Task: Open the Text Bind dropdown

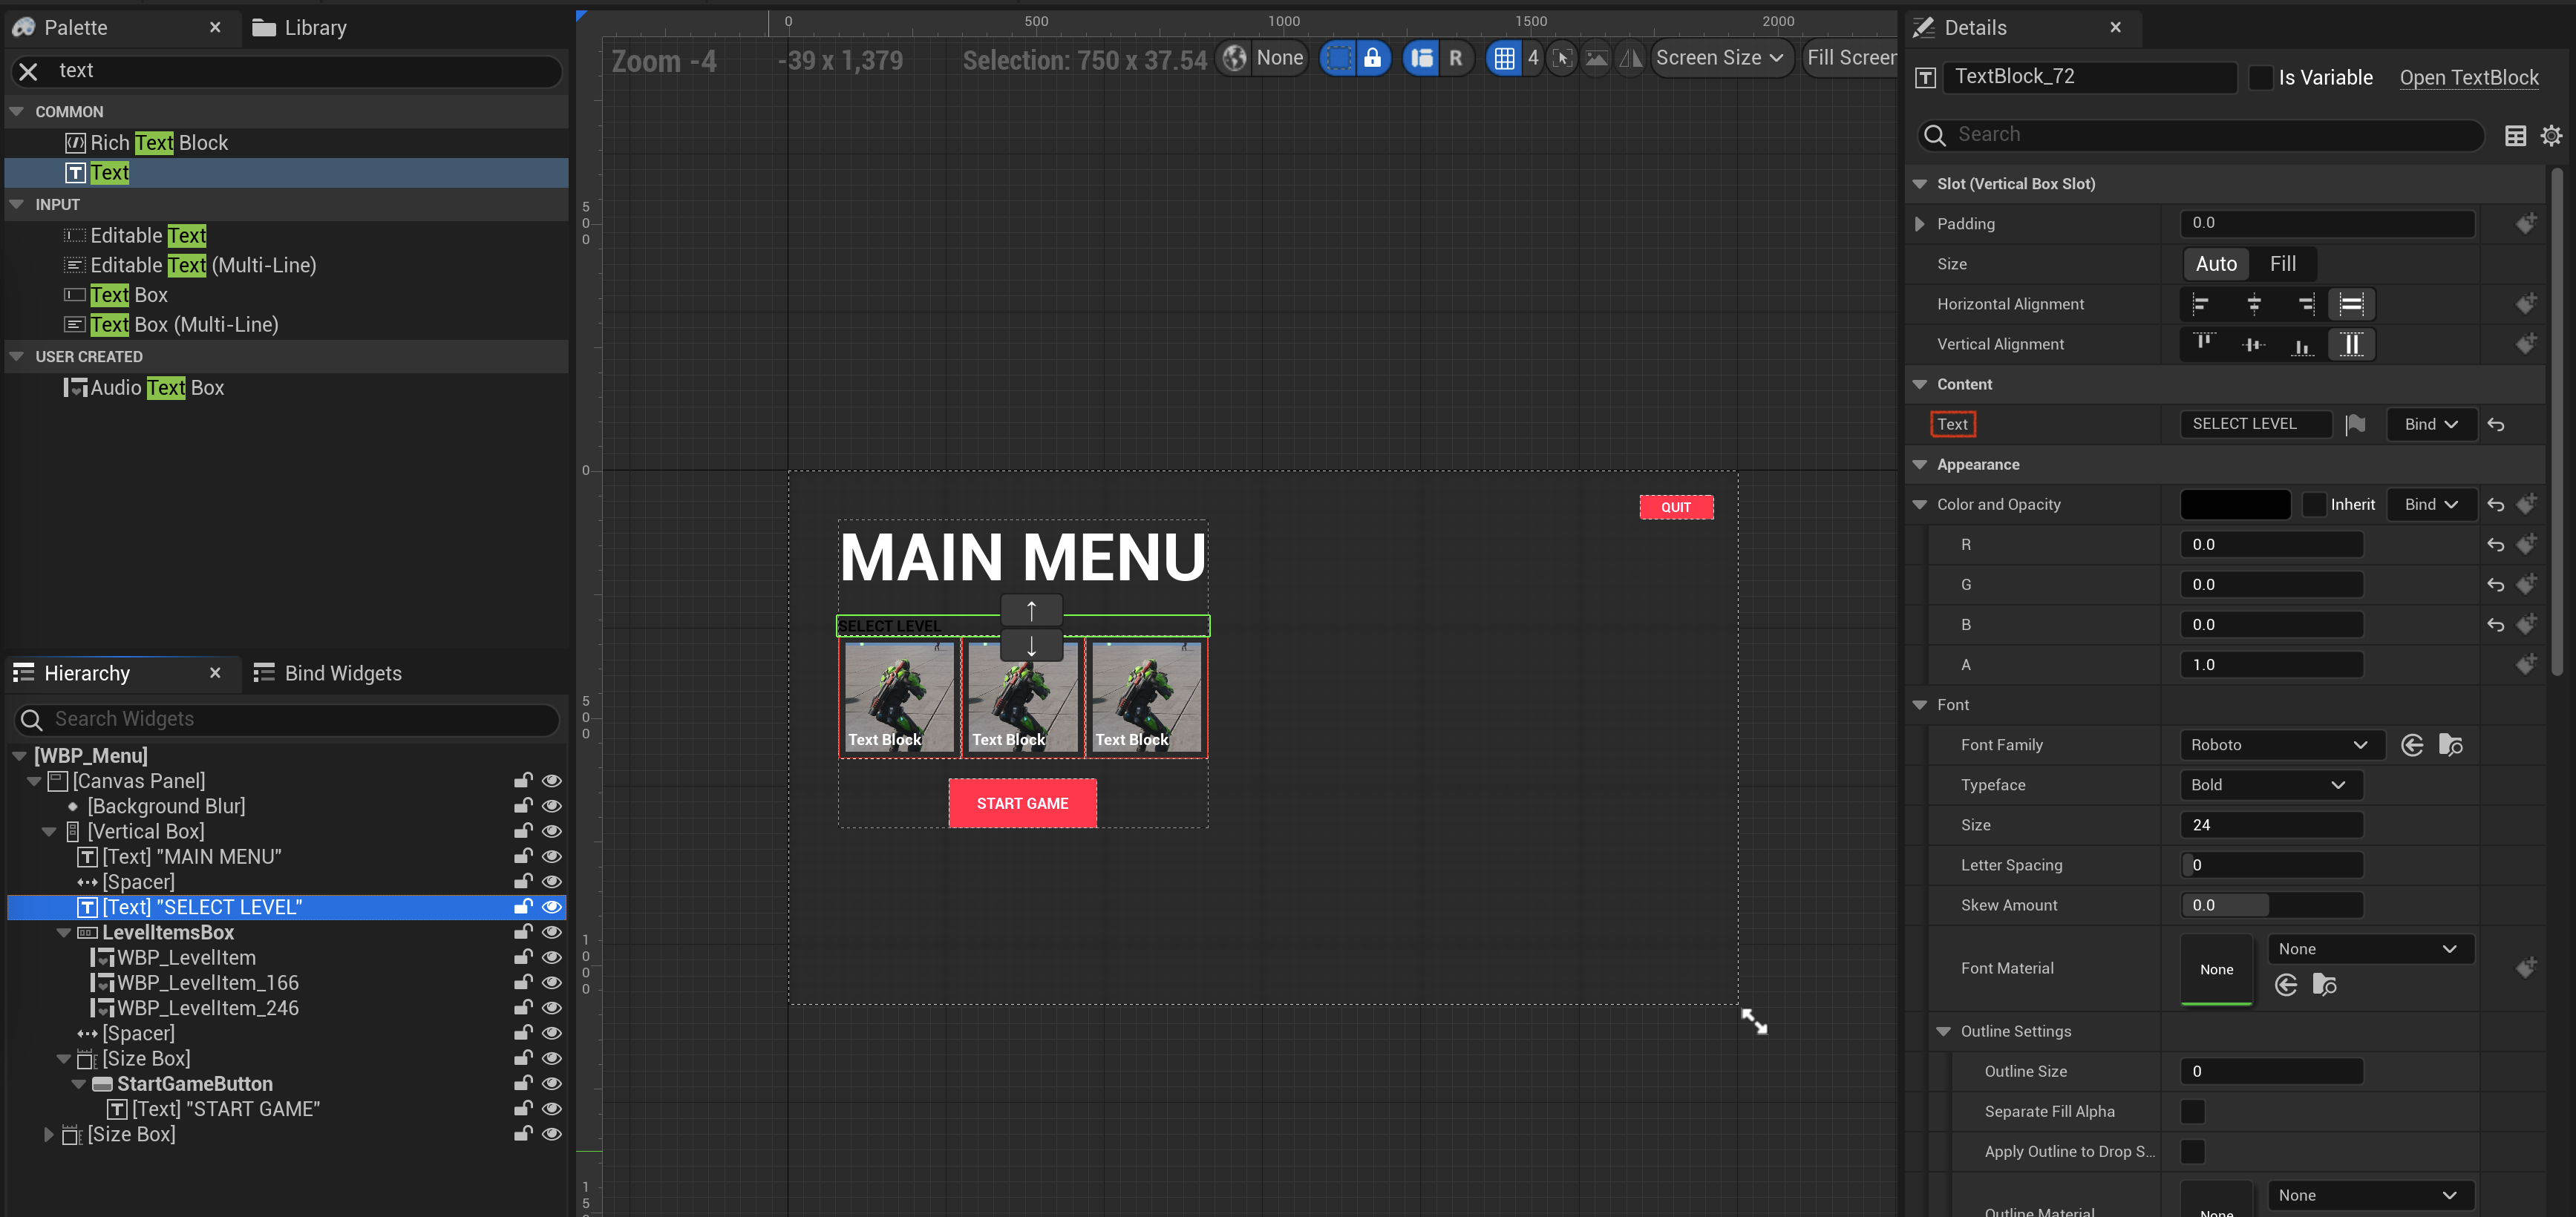Action: [2431, 424]
